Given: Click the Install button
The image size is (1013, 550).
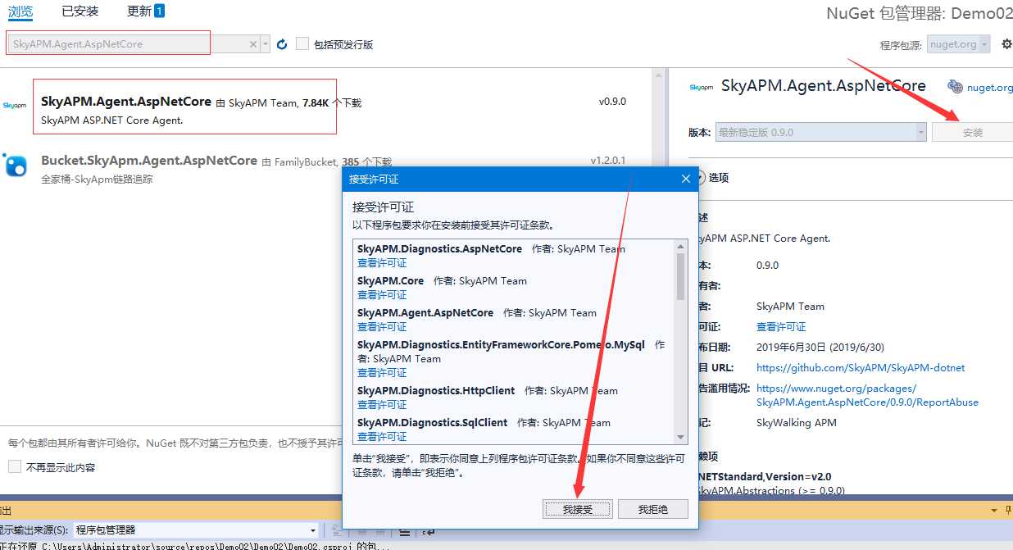Looking at the screenshot, I should (973, 132).
